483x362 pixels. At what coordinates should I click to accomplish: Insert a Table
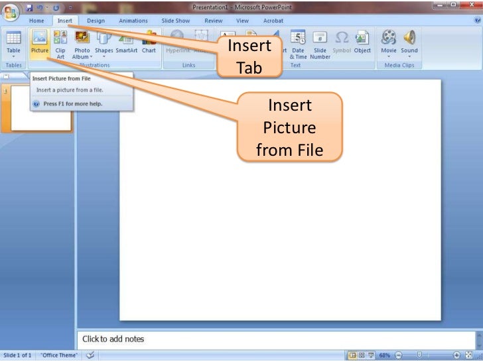tap(13, 44)
